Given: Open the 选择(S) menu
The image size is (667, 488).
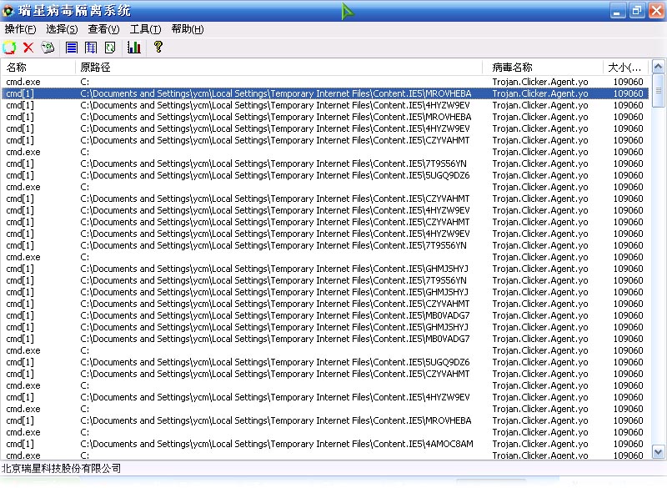Looking at the screenshot, I should 62,29.
